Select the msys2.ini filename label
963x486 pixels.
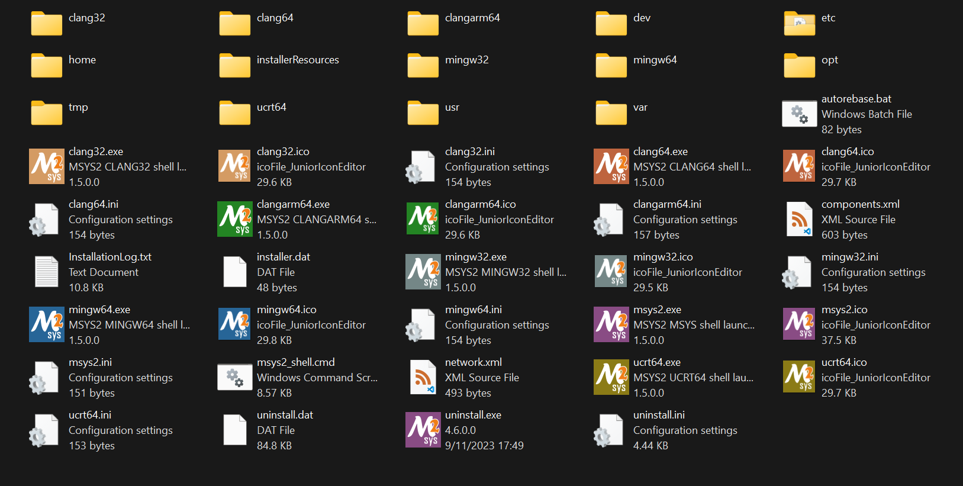90,362
